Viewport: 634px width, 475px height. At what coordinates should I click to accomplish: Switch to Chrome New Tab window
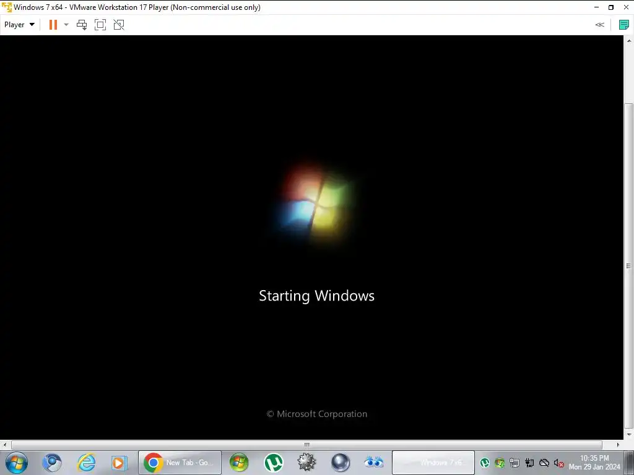click(x=180, y=463)
